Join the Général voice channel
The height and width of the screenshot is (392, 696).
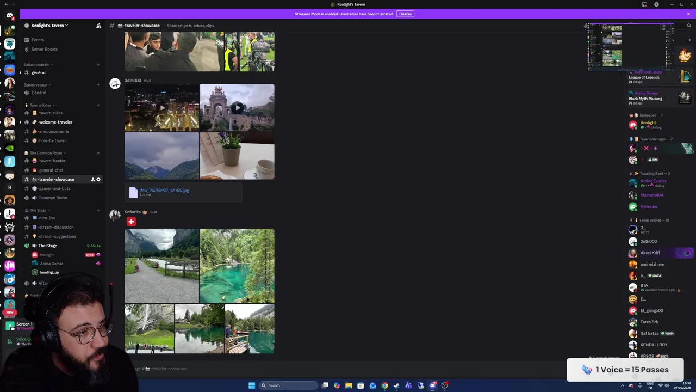click(39, 93)
